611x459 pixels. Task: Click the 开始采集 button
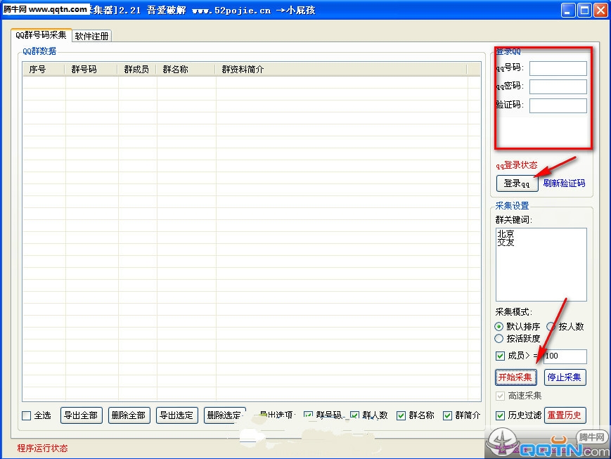(516, 377)
